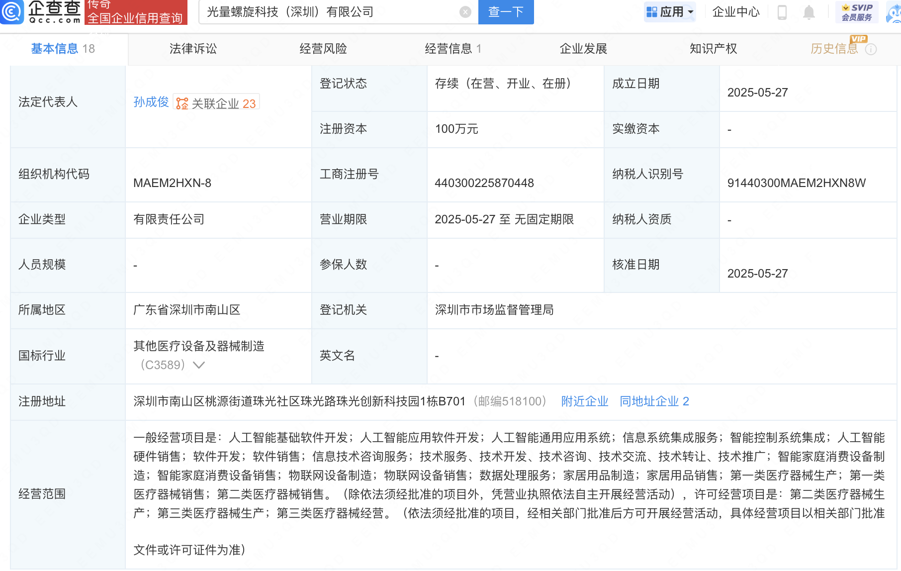Click the 人员规模 label cell
This screenshot has width=901, height=571.
68,265
